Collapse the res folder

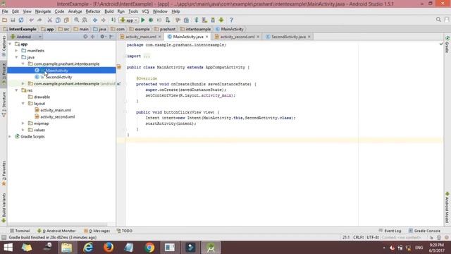(17, 90)
